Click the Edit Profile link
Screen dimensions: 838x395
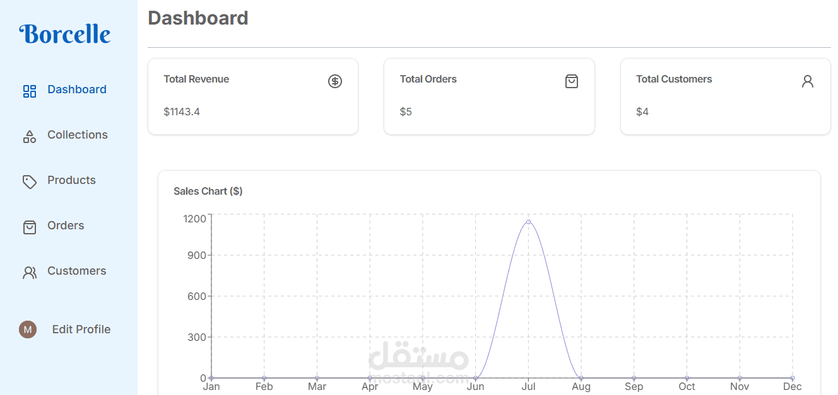click(x=81, y=329)
